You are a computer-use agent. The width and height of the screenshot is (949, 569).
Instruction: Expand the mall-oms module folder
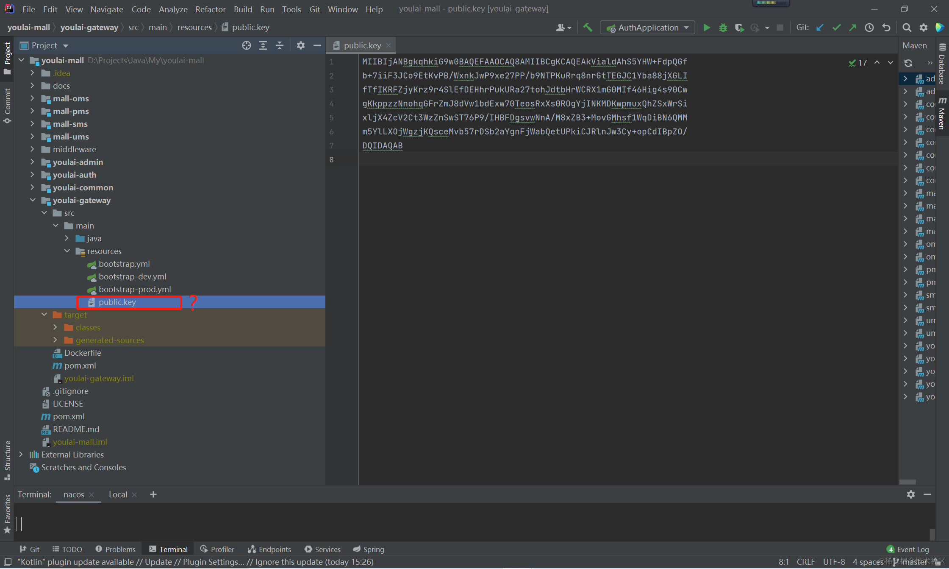pyautogui.click(x=33, y=98)
